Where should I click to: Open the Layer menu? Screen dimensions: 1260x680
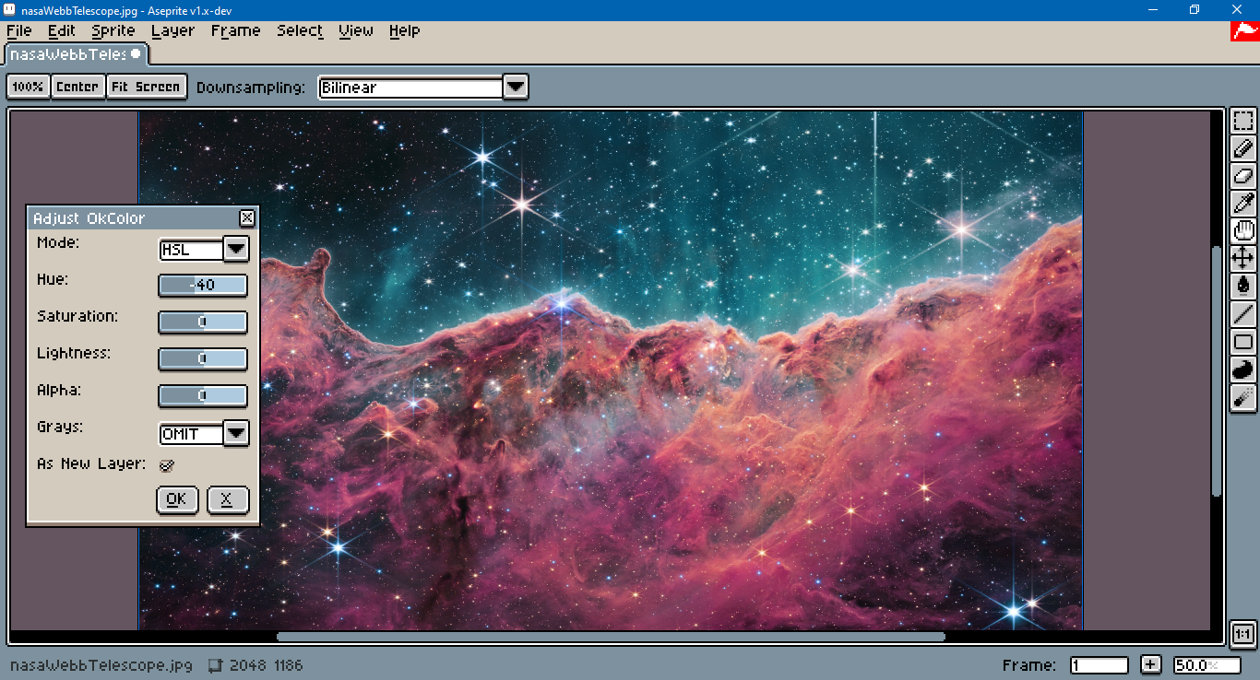[x=173, y=30]
